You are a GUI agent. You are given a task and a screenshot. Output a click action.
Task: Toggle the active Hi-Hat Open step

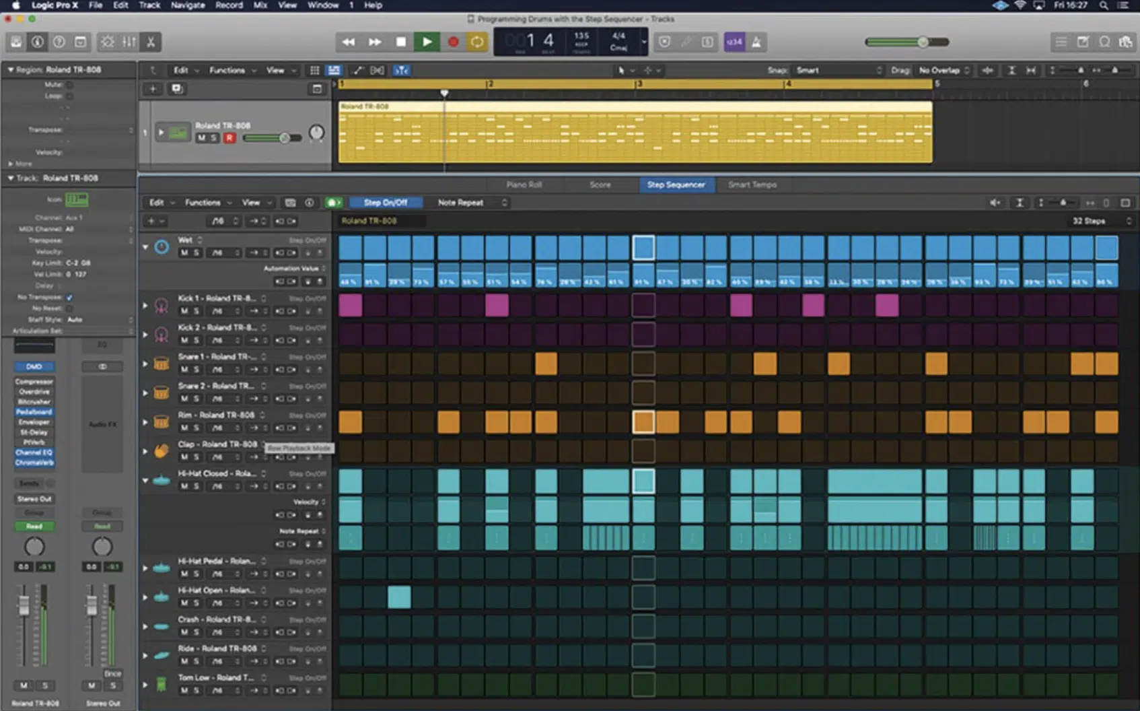coord(399,597)
